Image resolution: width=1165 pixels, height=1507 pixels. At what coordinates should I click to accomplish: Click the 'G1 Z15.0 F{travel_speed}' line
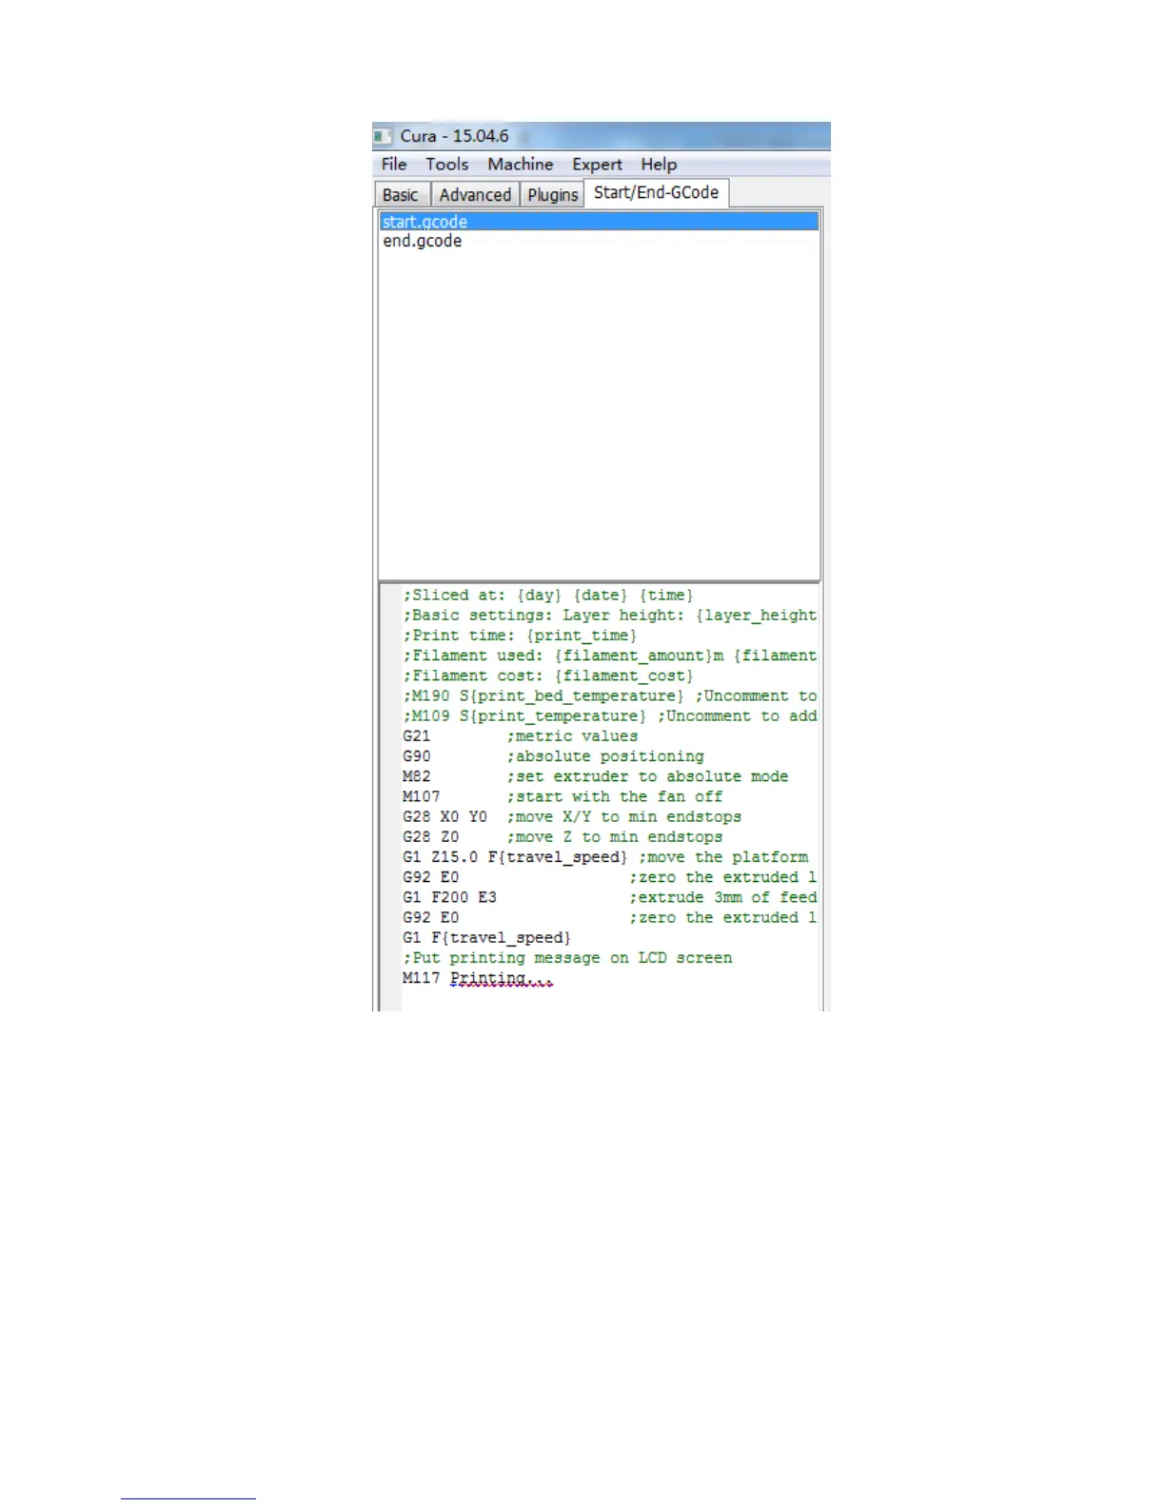[x=605, y=857]
